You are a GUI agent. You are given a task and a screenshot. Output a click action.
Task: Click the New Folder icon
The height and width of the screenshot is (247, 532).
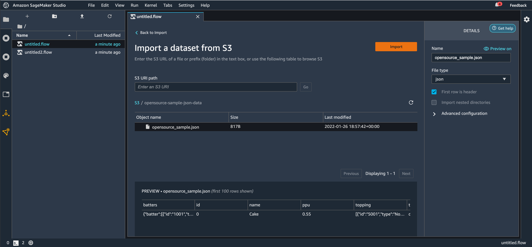(x=54, y=16)
